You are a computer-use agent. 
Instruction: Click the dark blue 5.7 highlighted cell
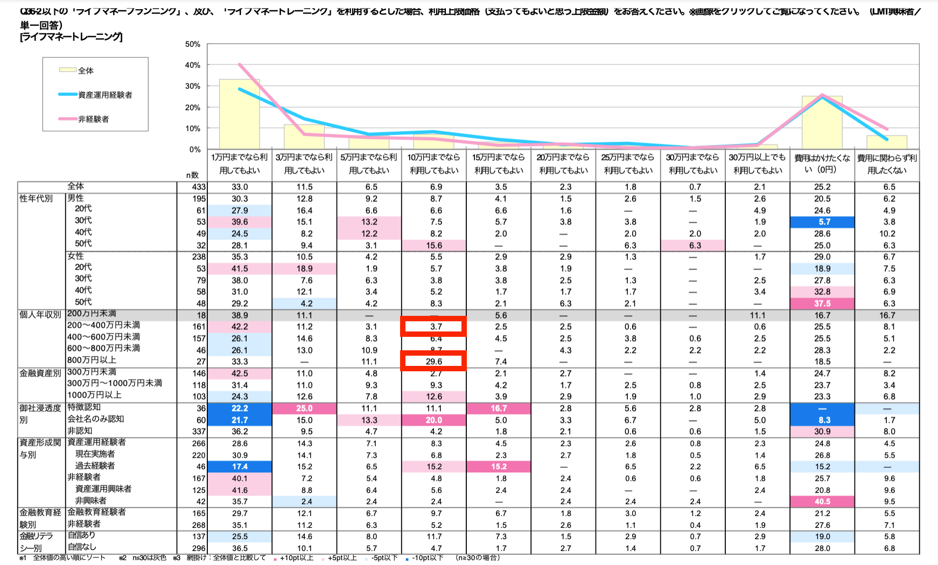coord(822,222)
